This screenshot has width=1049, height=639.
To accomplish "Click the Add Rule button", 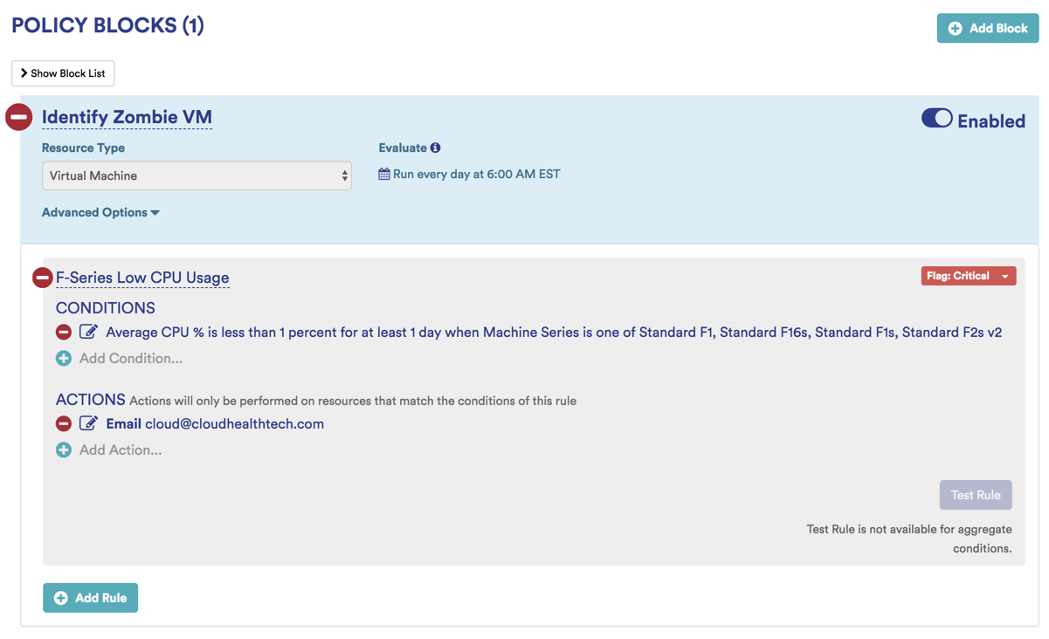I will 91,598.
